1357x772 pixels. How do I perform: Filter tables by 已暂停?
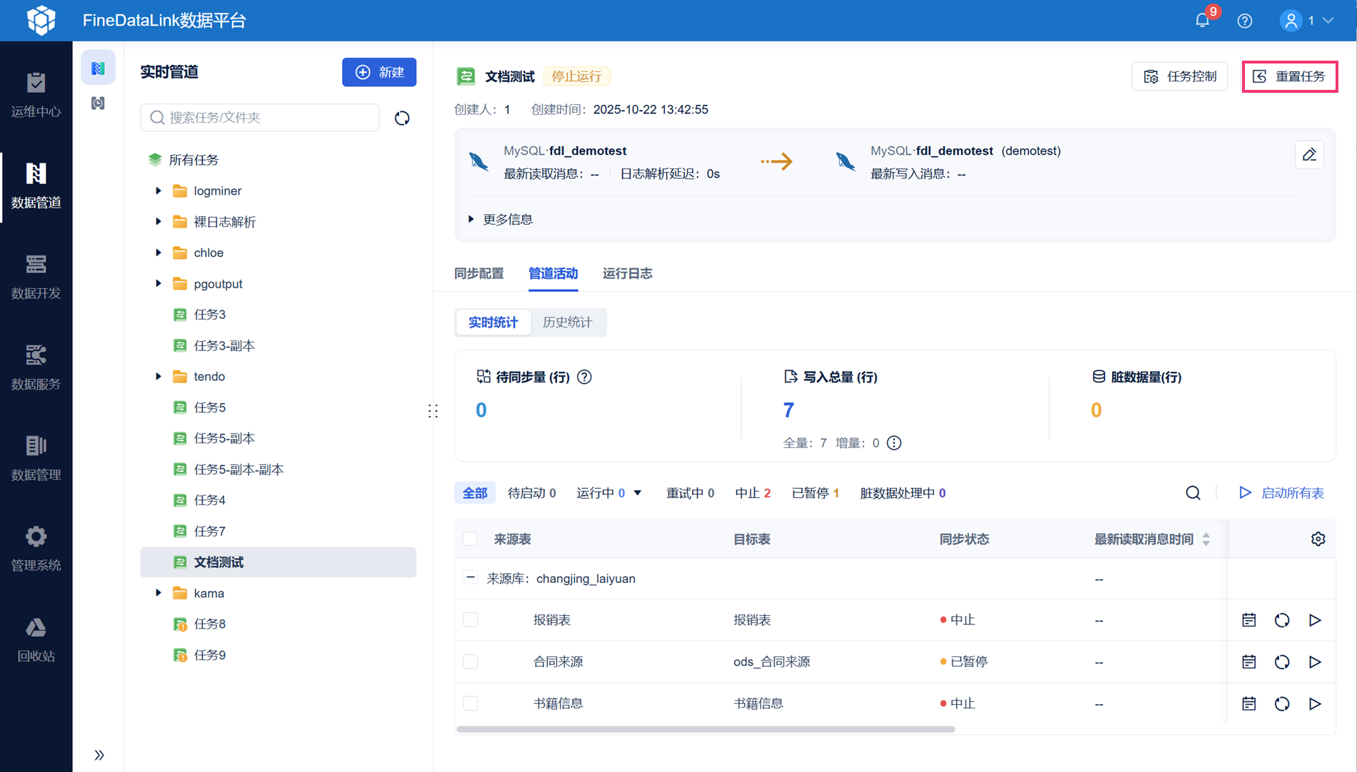(x=816, y=493)
